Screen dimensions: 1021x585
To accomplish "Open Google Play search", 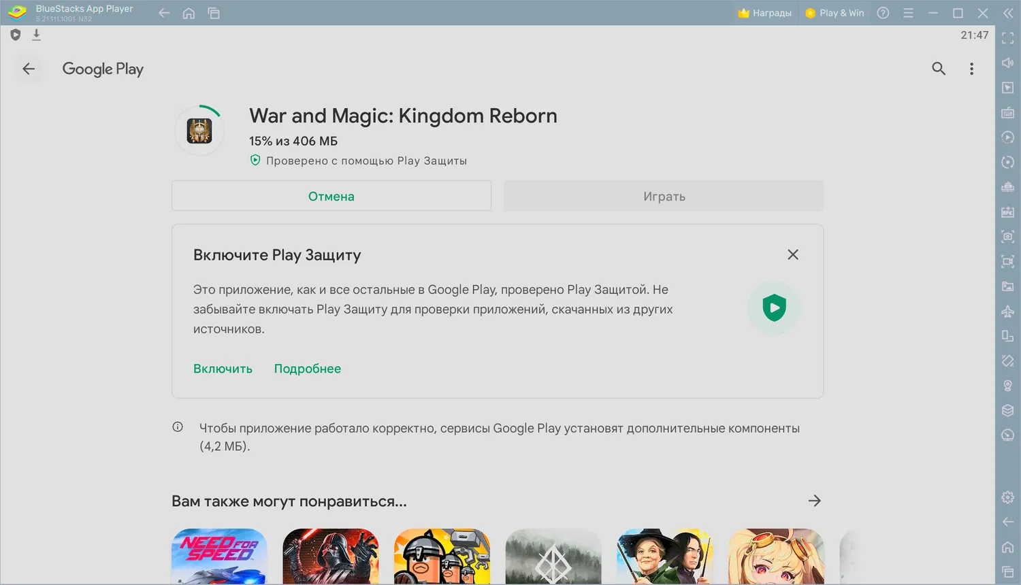I will pyautogui.click(x=939, y=69).
